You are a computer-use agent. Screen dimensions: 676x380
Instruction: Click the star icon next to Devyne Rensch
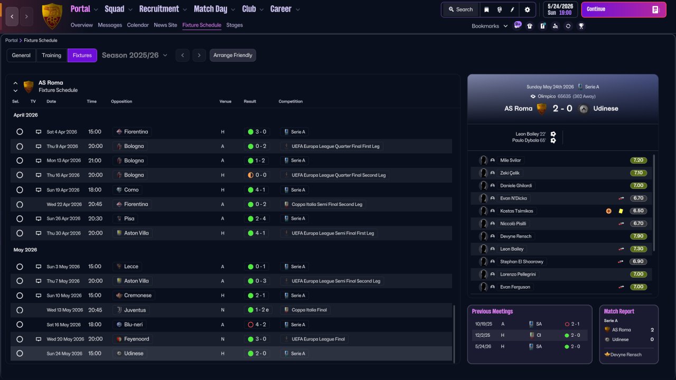point(607,355)
